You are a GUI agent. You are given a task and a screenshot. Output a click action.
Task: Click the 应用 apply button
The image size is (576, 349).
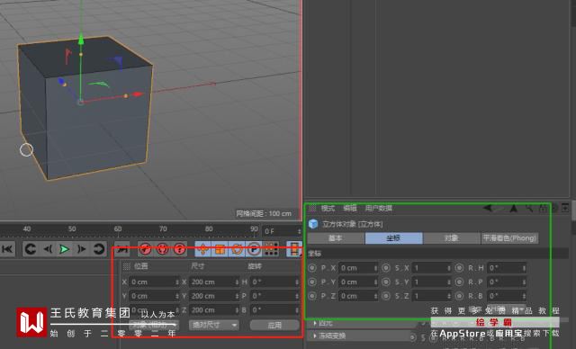tap(274, 325)
